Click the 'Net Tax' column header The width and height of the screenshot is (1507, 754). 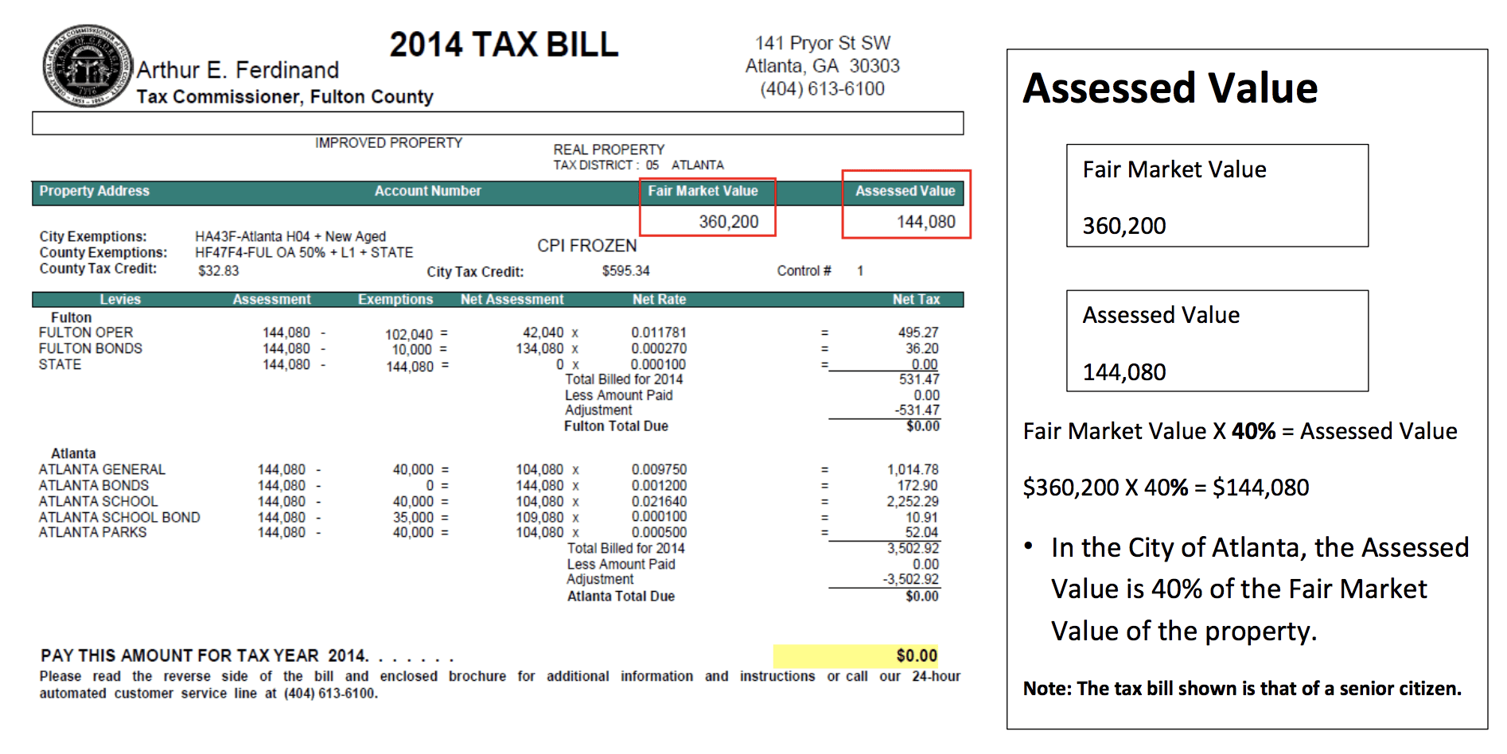coord(917,299)
